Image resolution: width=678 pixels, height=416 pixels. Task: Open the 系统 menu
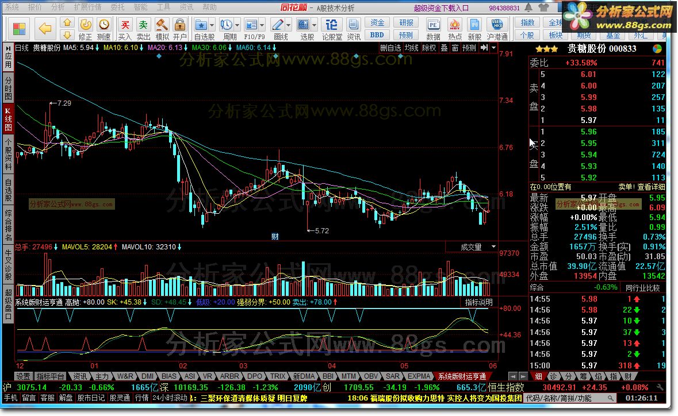tap(12, 7)
